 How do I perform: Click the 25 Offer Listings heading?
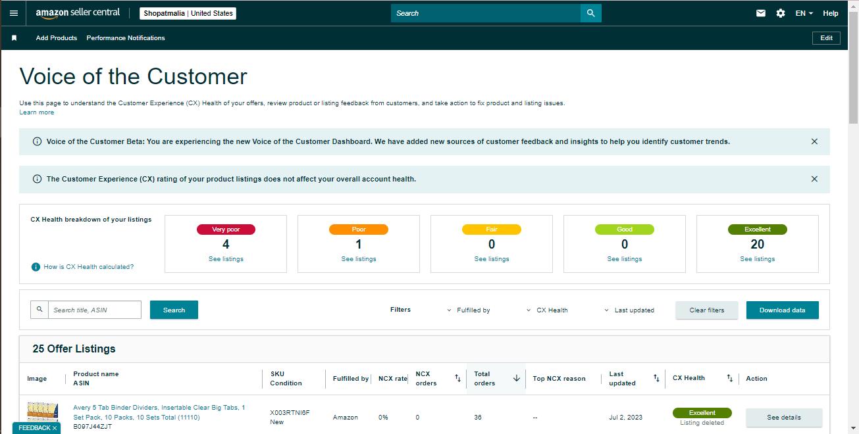click(74, 349)
